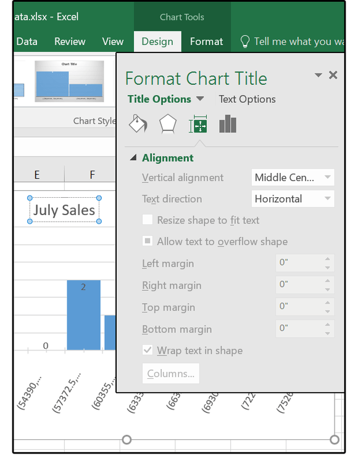The image size is (358, 459).
Task: Decrease the Top margin value
Action: (x=328, y=311)
